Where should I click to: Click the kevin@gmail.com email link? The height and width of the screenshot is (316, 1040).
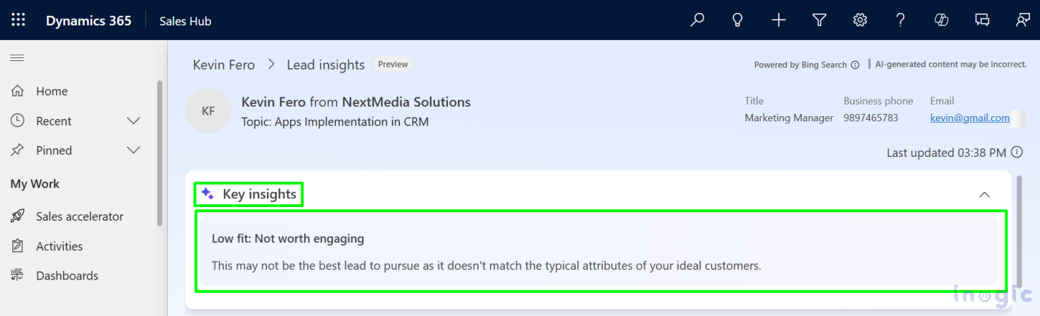(969, 118)
